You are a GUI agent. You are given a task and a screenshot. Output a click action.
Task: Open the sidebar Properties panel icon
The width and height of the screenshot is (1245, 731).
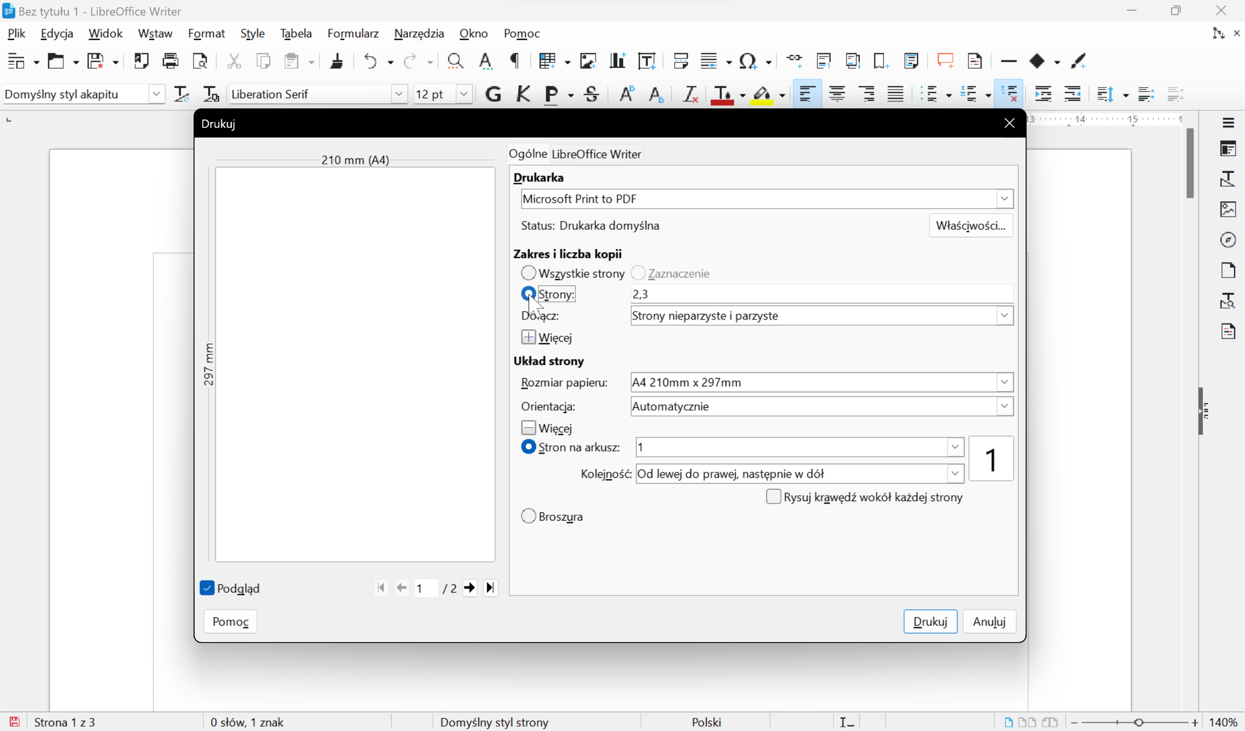pos(1228,149)
